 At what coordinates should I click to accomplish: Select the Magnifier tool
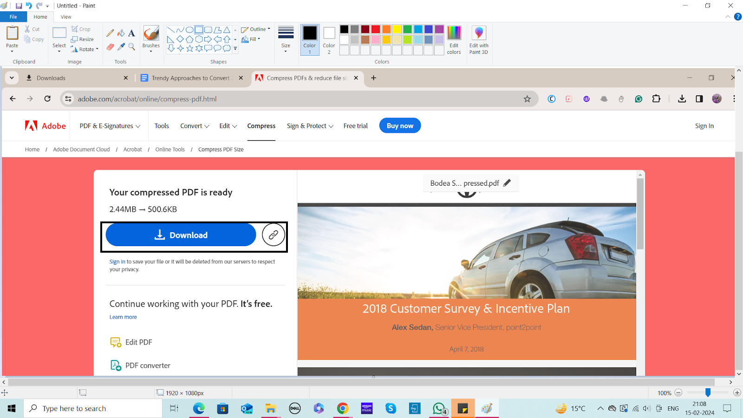pos(131,47)
